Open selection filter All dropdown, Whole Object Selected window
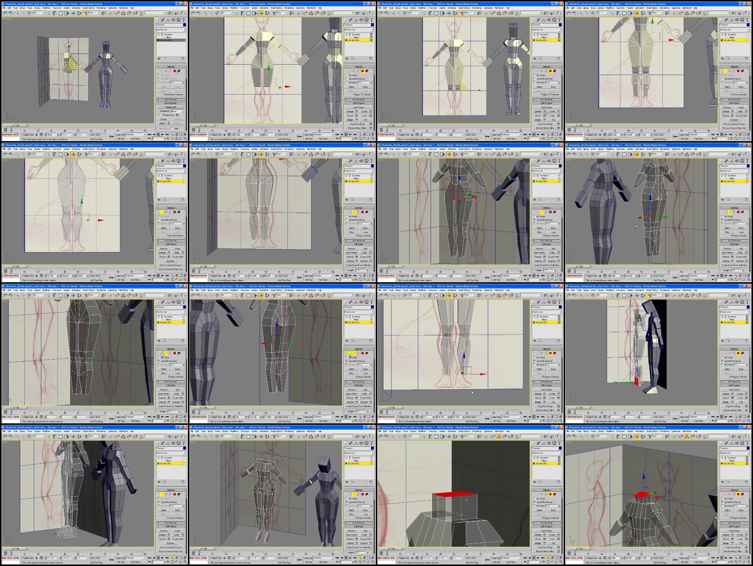Screen dimensions: 753x566 pyautogui.click(x=39, y=13)
